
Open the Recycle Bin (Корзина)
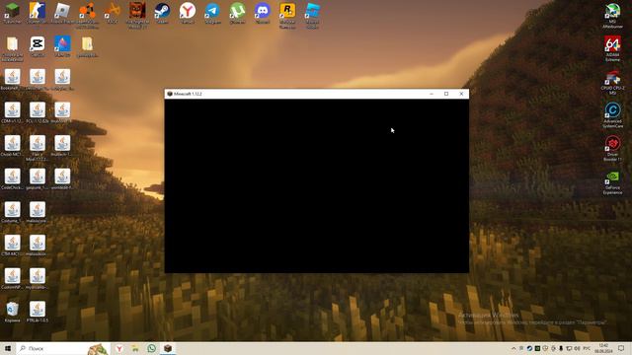12,310
